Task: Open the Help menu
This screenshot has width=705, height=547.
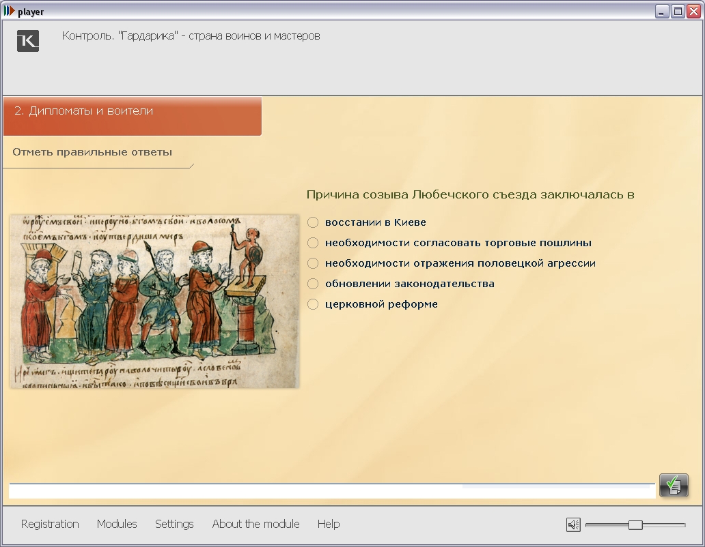Action: tap(329, 524)
